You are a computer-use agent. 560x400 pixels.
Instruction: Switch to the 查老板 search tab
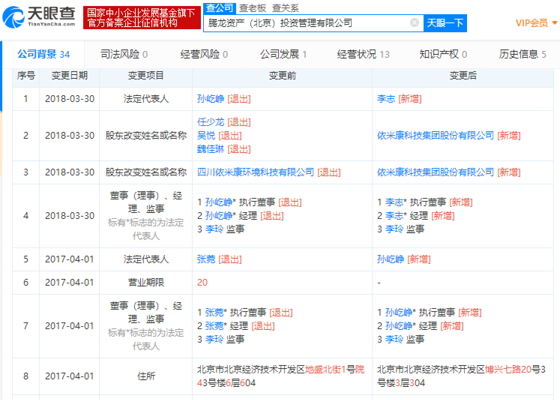coord(253,8)
